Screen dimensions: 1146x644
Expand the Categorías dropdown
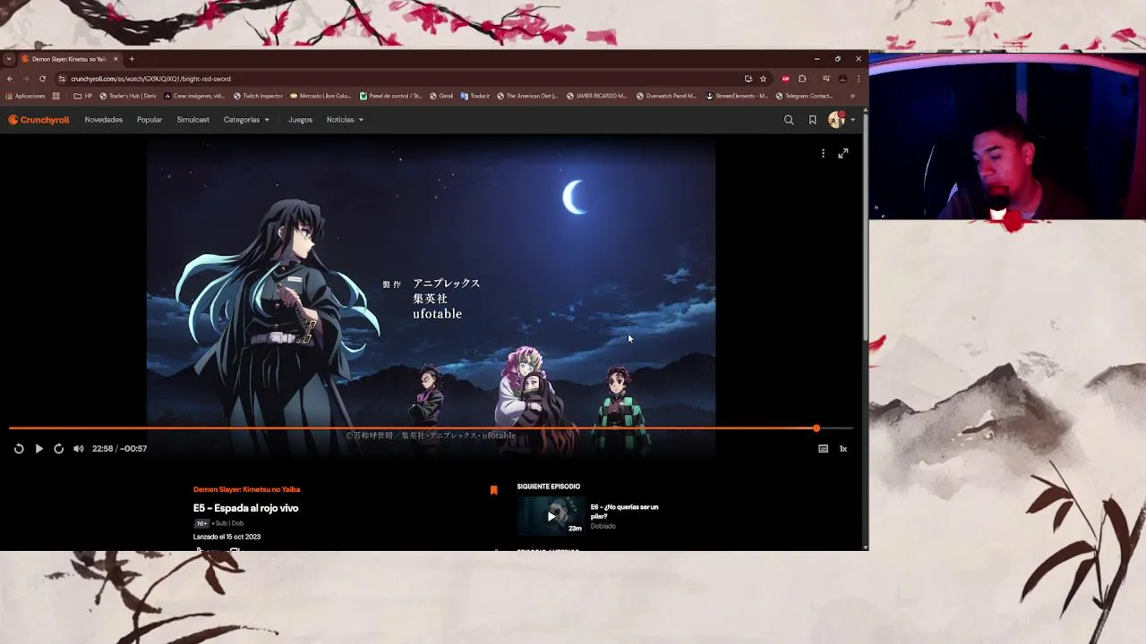click(x=246, y=120)
